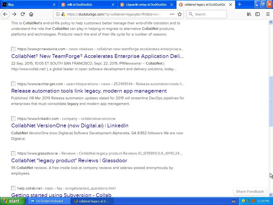The image size is (273, 205).
Task: Open the Firefox hamburger menu
Action: coord(268,14)
